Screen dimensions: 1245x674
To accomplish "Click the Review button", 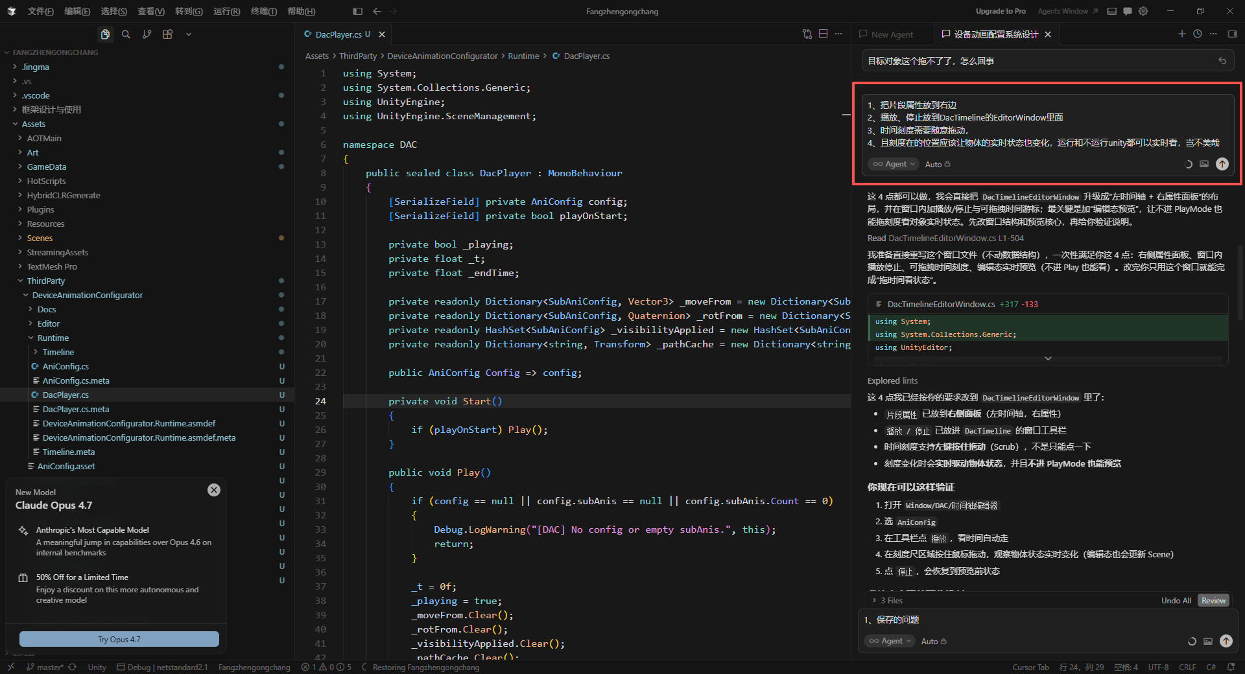I will pyautogui.click(x=1213, y=601).
